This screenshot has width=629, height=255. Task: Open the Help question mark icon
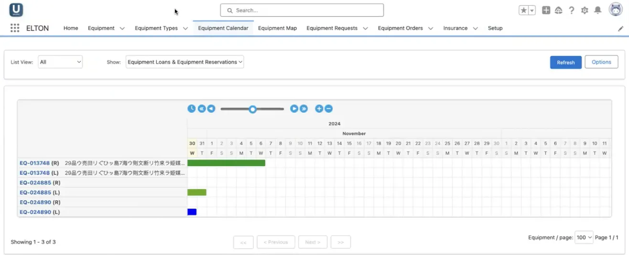click(571, 10)
